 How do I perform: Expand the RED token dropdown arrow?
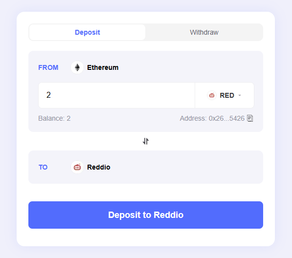(240, 95)
